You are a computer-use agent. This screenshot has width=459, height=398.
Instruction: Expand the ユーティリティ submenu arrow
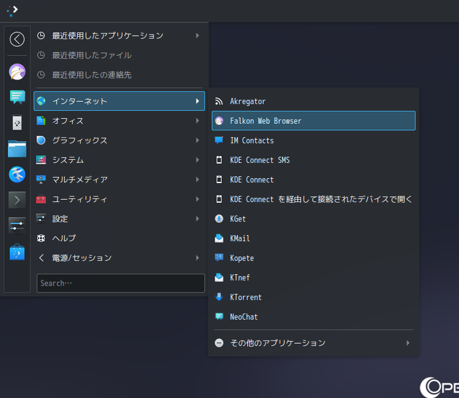coord(198,199)
